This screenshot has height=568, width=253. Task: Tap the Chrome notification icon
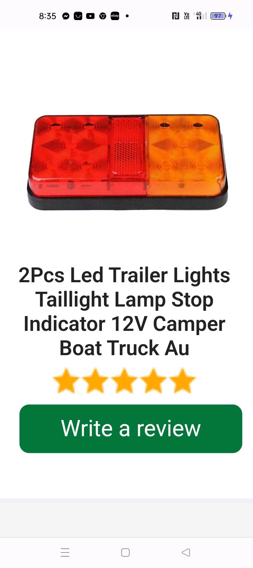coord(103,16)
